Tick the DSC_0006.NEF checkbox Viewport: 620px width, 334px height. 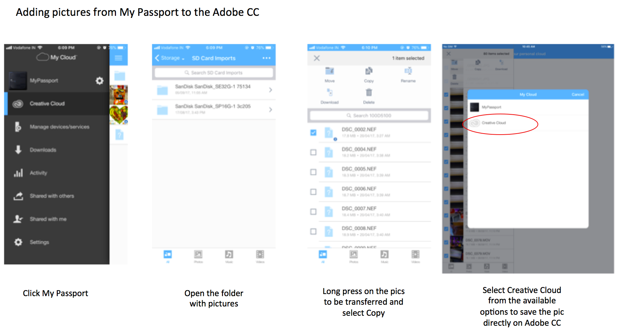coord(313,192)
